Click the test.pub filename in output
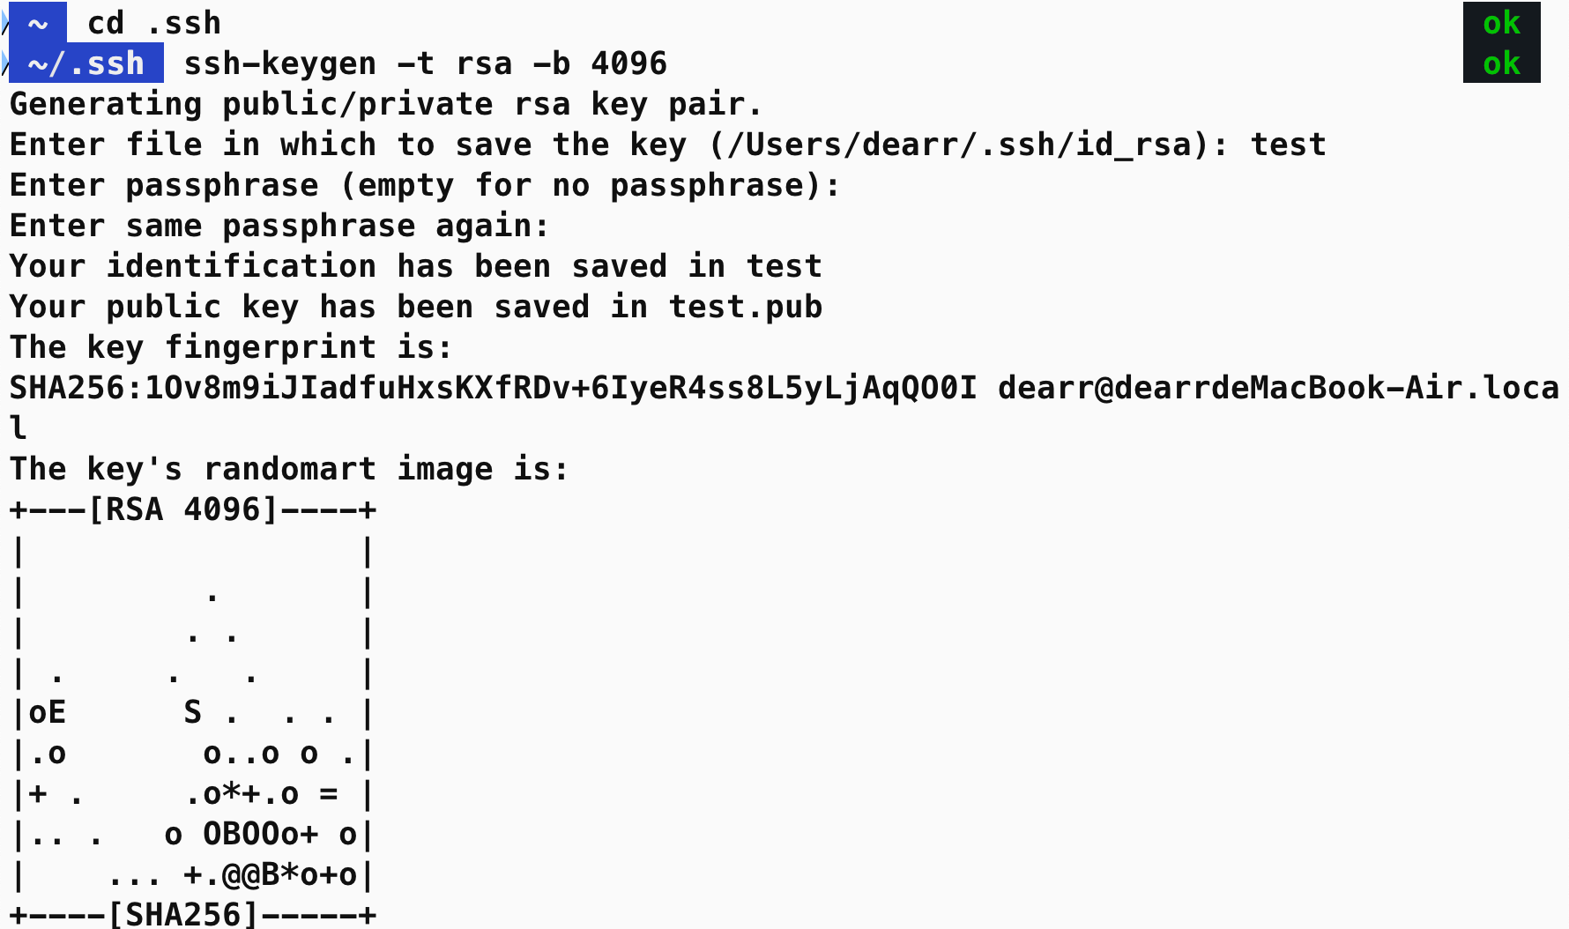Image resolution: width=1569 pixels, height=929 pixels. click(x=746, y=307)
